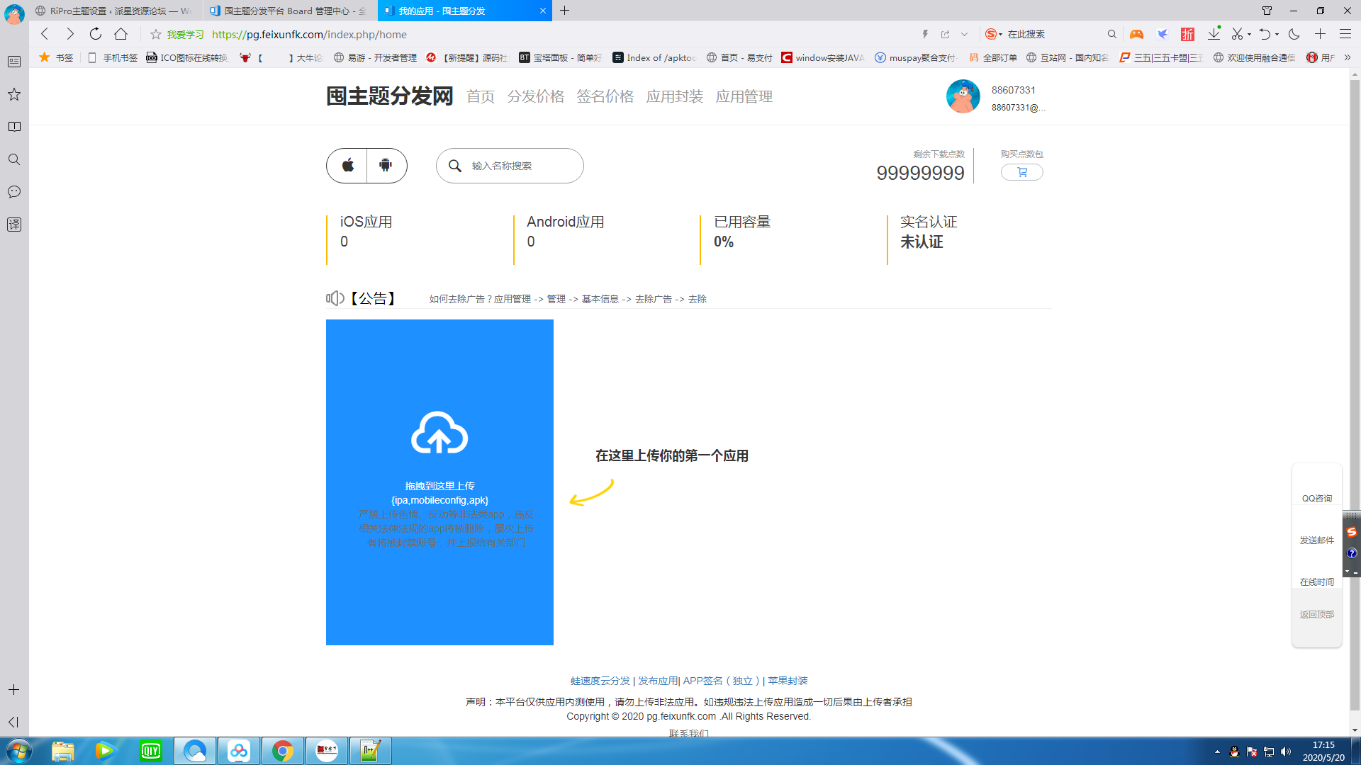Expand the undo dropdown arrow
1361x765 pixels.
pos(1277,34)
